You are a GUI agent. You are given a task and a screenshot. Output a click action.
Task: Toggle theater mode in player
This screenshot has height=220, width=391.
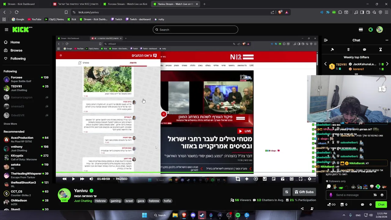291,179
